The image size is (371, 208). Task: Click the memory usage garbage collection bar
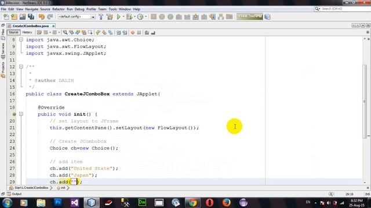pyautogui.click(x=250, y=17)
